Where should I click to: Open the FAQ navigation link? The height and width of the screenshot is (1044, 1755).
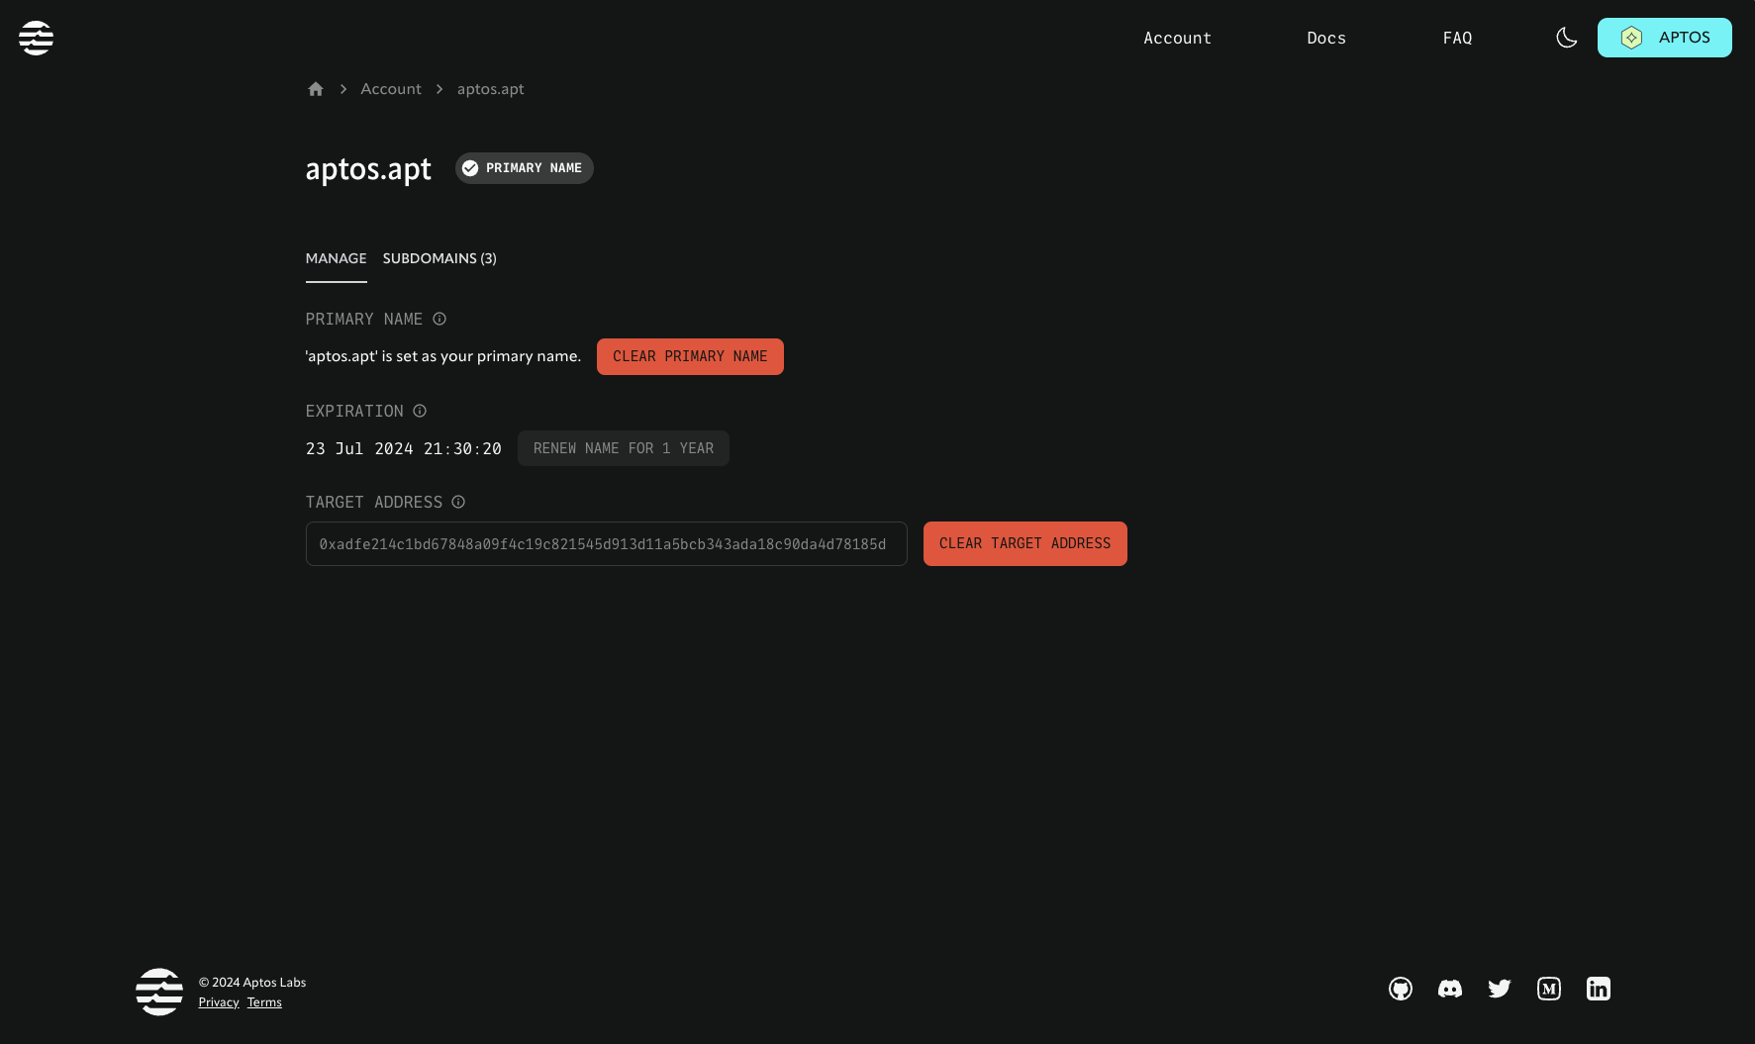[x=1457, y=38]
